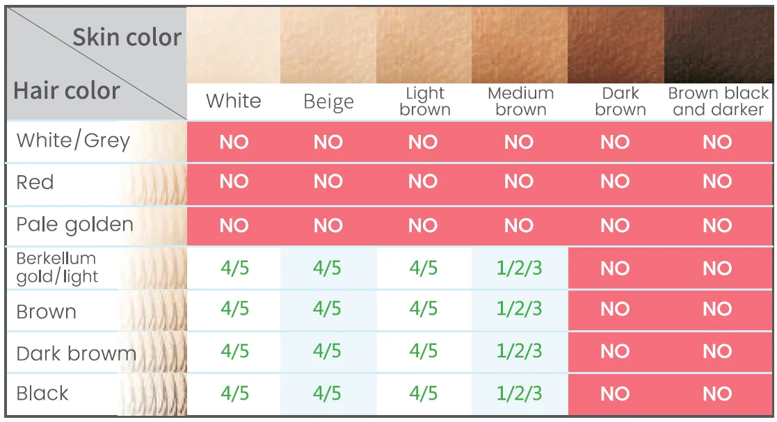The height and width of the screenshot is (422, 777).
Task: Select the Red hair color row label
Action: [35, 183]
